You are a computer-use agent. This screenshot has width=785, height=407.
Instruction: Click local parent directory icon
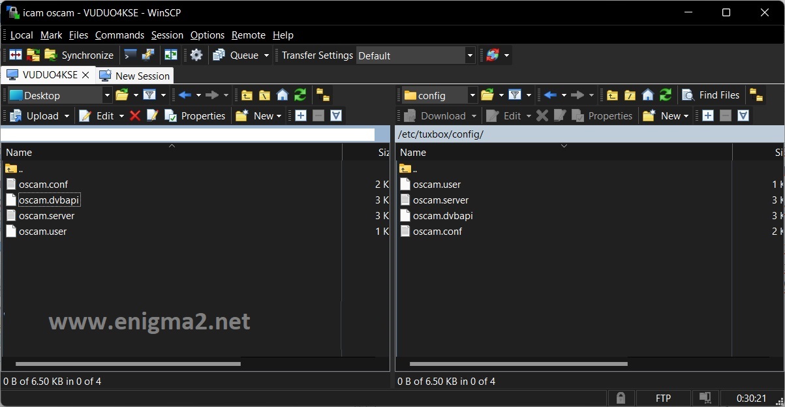click(247, 95)
